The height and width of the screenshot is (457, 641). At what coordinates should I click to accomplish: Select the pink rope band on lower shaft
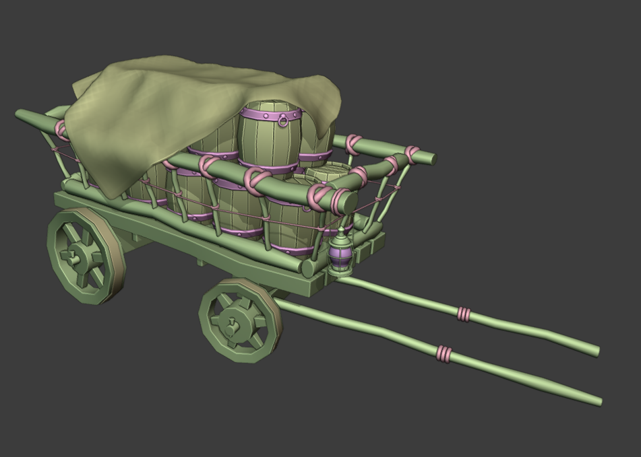coord(444,354)
